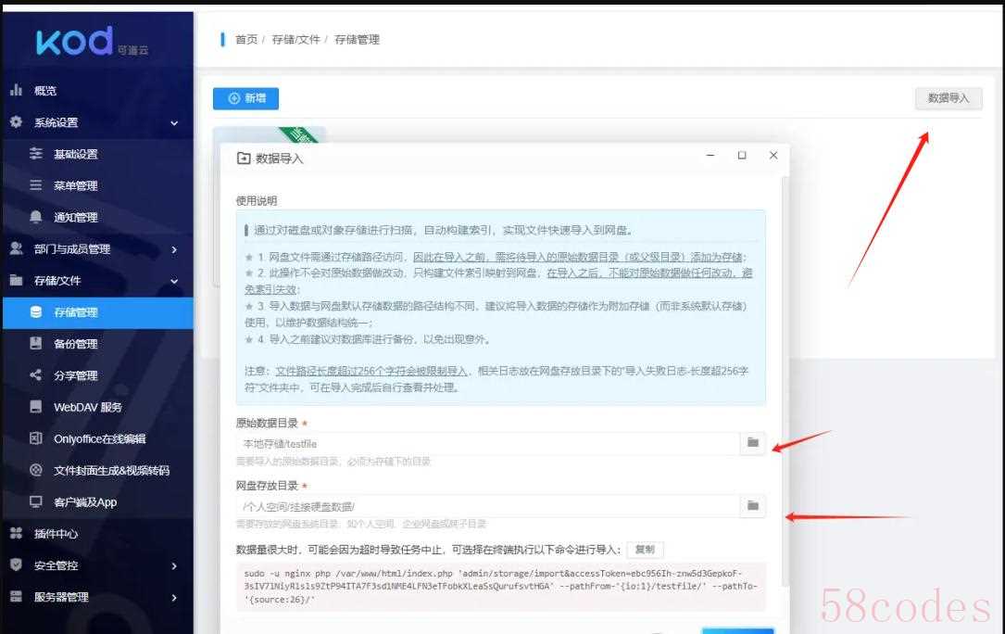Click the 系统设置 gear icon
The image size is (1005, 634).
(16, 122)
